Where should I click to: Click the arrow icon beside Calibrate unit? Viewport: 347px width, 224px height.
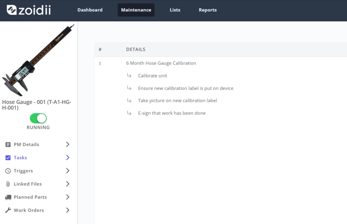(129, 76)
